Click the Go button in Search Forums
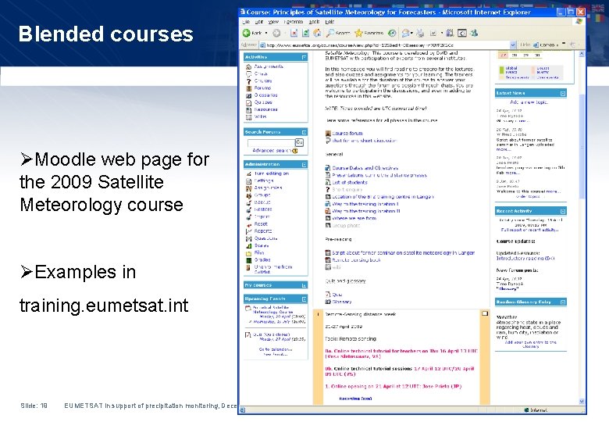 coord(299,142)
